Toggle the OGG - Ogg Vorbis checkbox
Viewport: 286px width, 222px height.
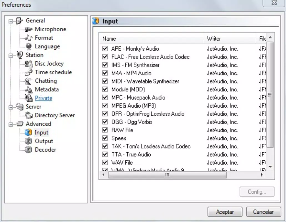[105, 122]
